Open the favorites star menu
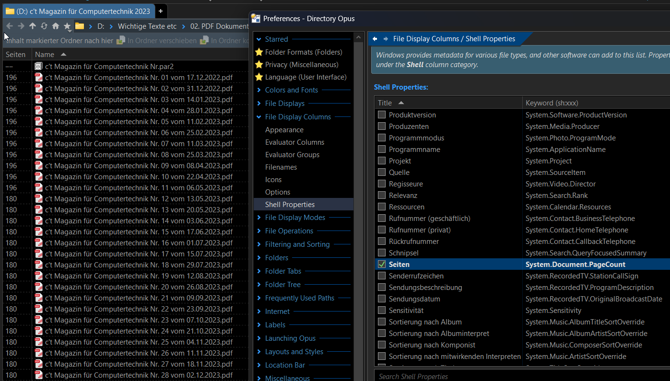Screen dimensions: 670x381 tap(67, 26)
